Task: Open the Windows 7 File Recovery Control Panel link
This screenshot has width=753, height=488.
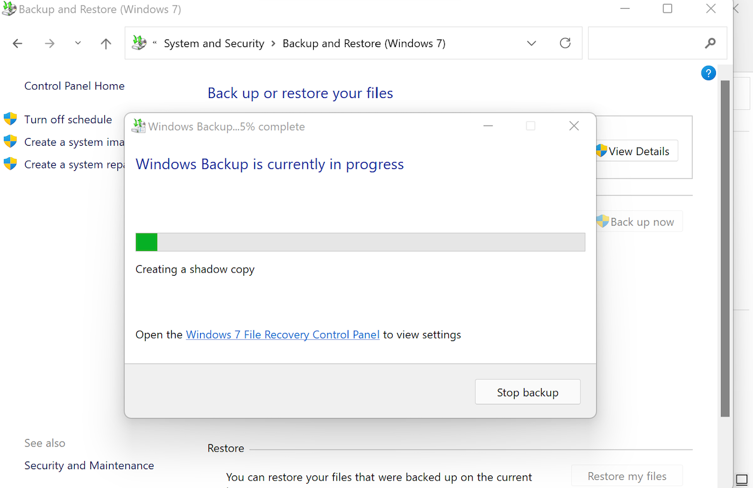Action: (282, 334)
